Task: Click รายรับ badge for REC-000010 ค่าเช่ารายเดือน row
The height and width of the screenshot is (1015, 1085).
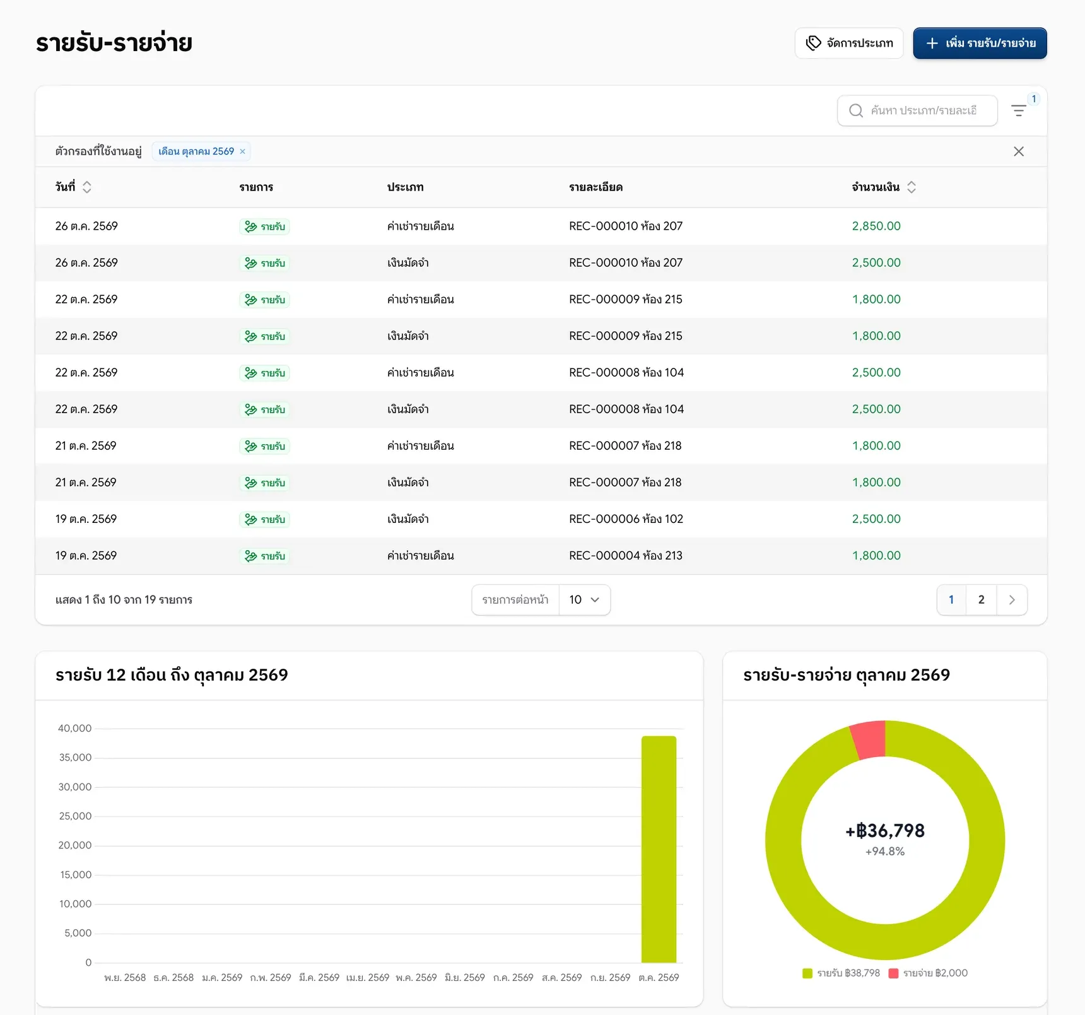Action: click(264, 226)
